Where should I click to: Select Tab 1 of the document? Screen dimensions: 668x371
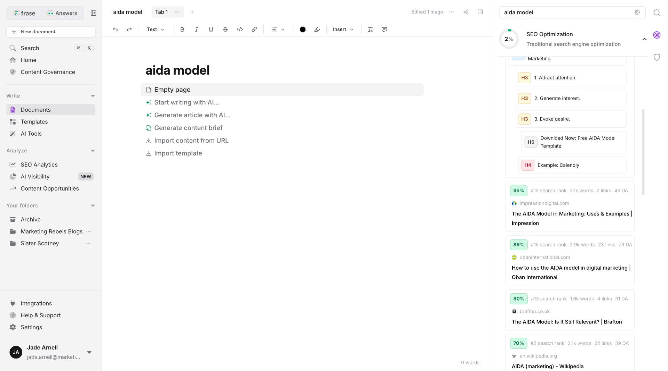(x=161, y=12)
